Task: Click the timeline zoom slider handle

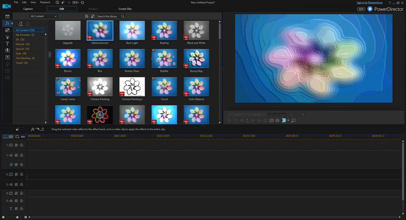Action: point(17,217)
